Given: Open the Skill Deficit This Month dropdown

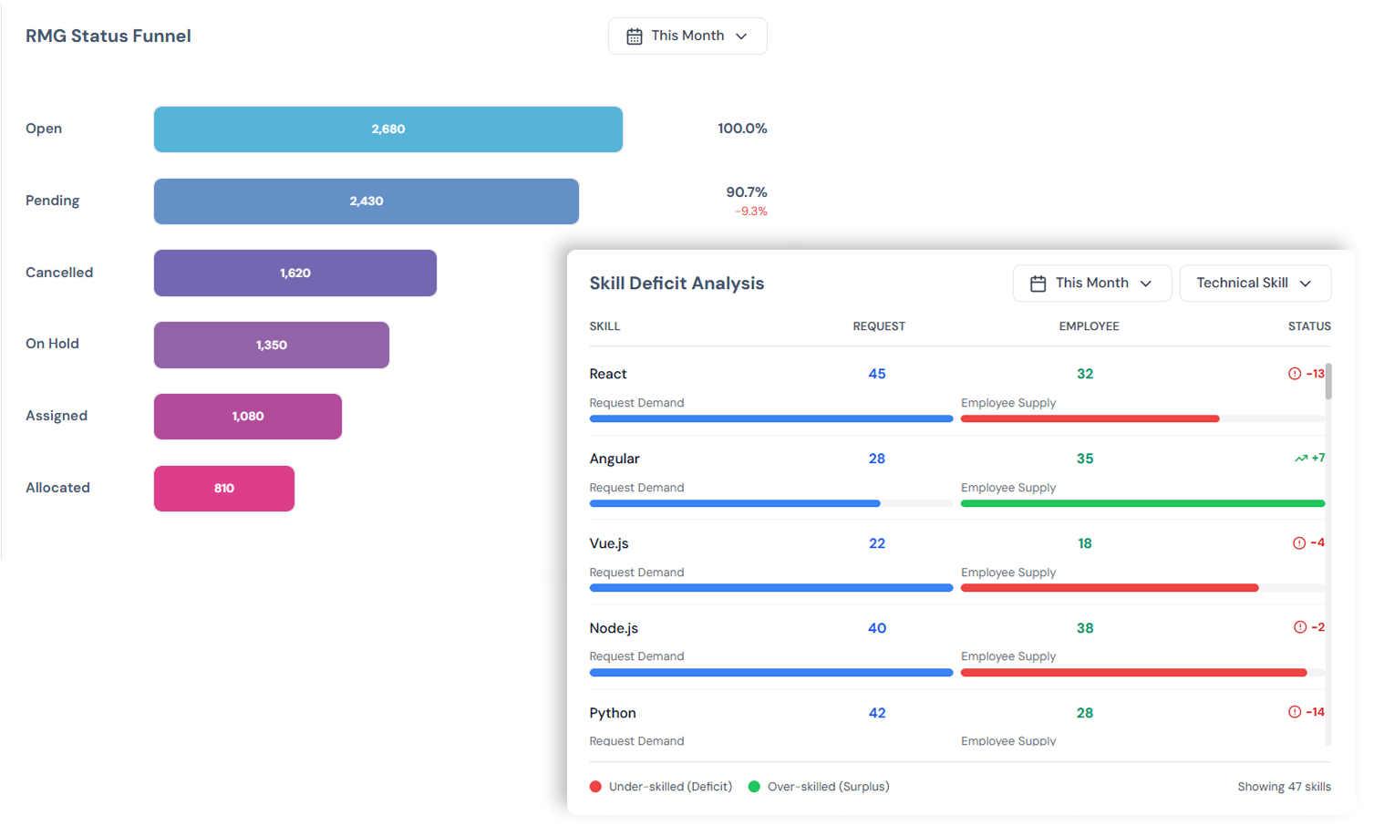Looking at the screenshot, I should coord(1091,284).
